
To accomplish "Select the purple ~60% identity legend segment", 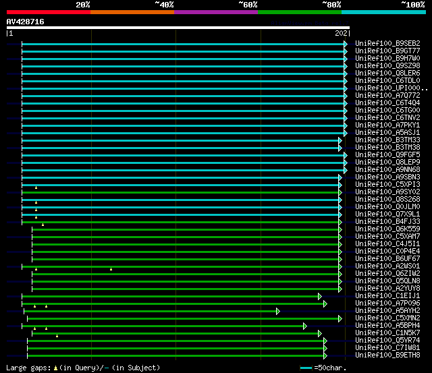I will pos(216,12).
